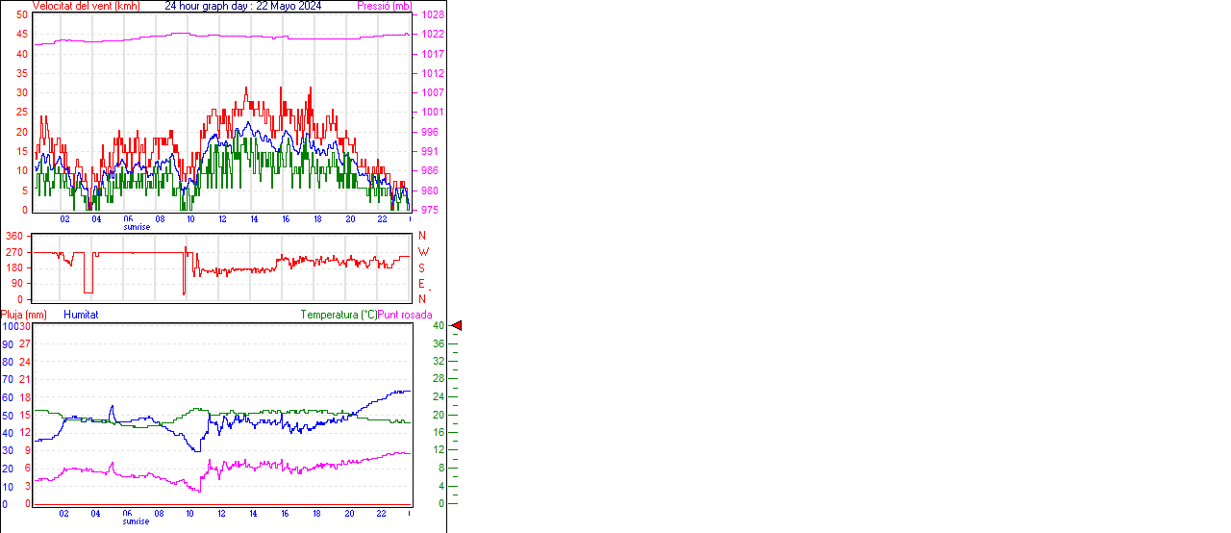1231x533 pixels.
Task: Click the blue 'Humitat' legend label
Action: 81,315
